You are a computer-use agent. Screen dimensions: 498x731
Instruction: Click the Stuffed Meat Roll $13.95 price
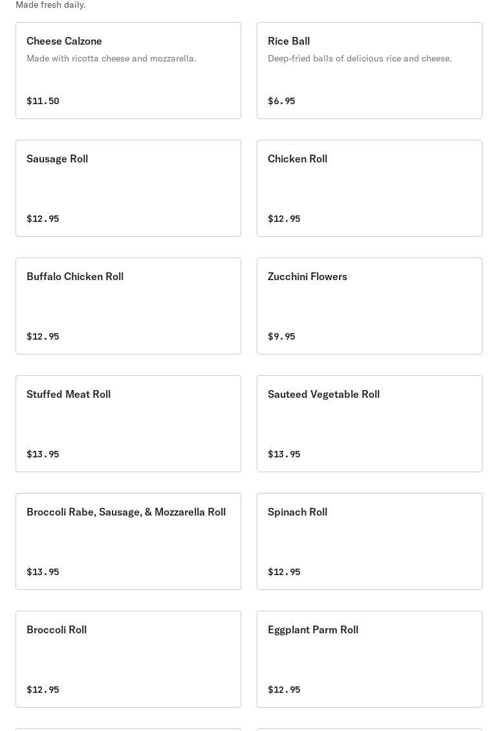43,454
